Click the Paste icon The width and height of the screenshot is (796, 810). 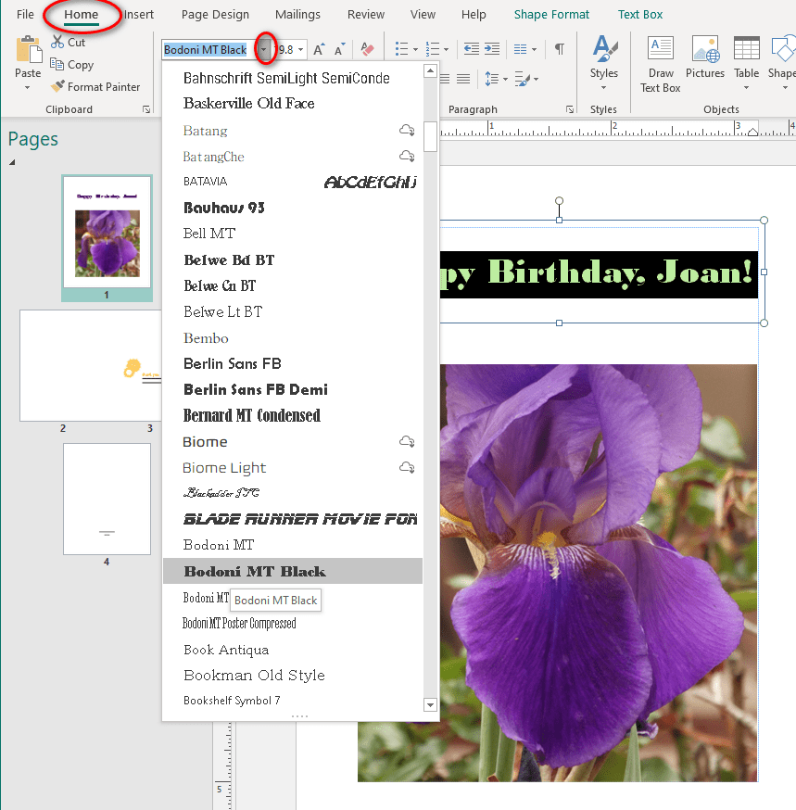28,53
